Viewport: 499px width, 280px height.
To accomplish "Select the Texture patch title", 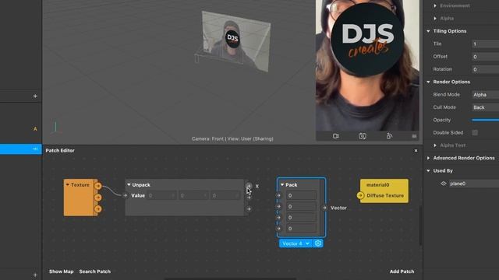I will pyautogui.click(x=80, y=185).
